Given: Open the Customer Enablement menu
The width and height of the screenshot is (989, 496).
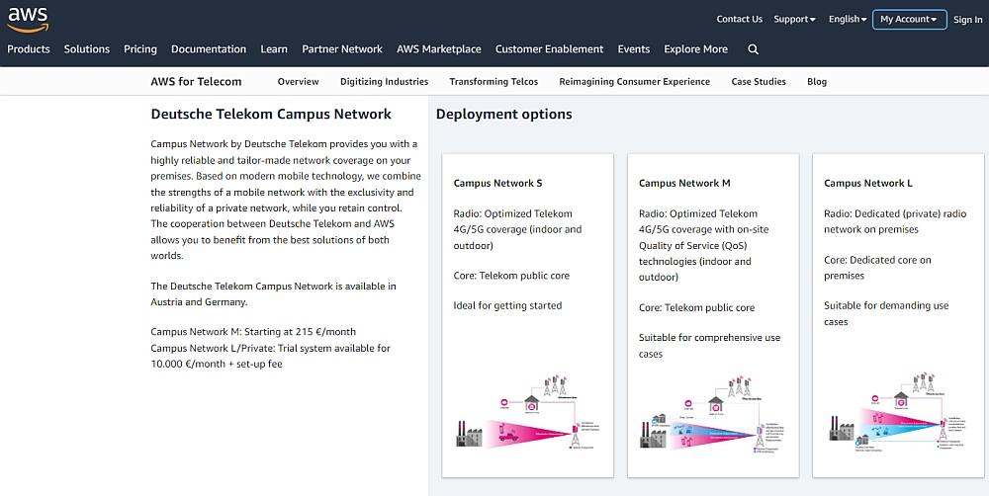Looking at the screenshot, I should pos(549,49).
